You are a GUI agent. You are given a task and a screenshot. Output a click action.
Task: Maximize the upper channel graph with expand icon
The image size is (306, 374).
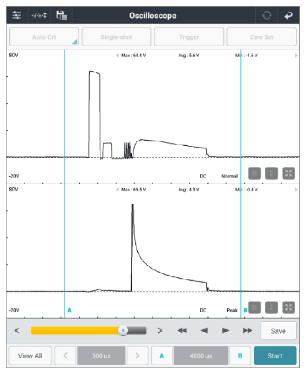coord(288,174)
